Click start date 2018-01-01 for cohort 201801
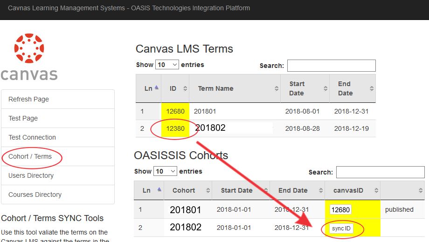This screenshot has height=242, width=429. tap(234, 209)
